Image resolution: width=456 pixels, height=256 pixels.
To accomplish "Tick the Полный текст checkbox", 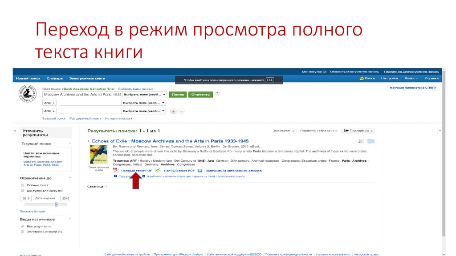I will click(22, 185).
